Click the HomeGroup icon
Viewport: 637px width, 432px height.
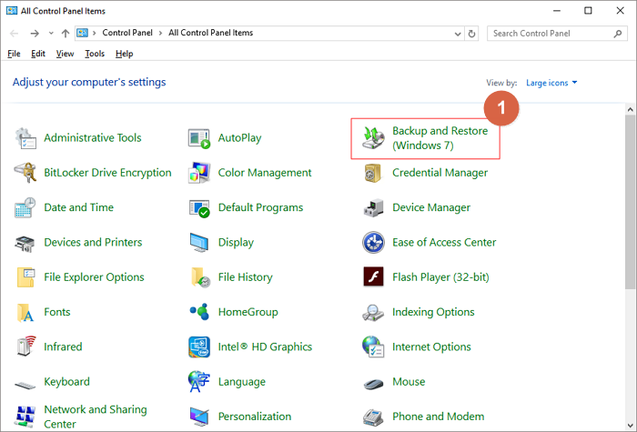pyautogui.click(x=199, y=312)
